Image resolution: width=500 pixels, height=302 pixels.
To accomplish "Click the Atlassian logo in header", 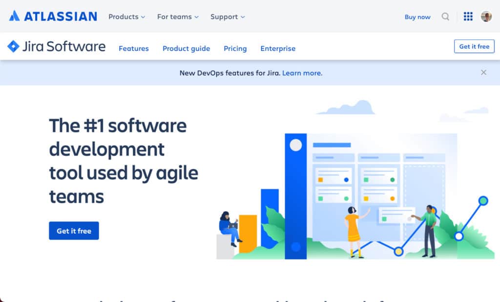I will [53, 16].
